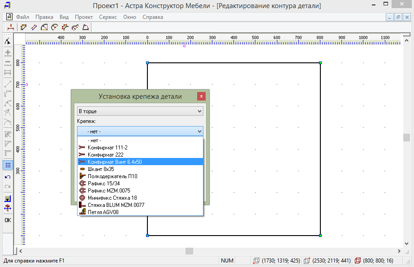Screen dimensions: 414x267
Task: Click the horizontal scrollbar thumb
Action: pos(189,251)
